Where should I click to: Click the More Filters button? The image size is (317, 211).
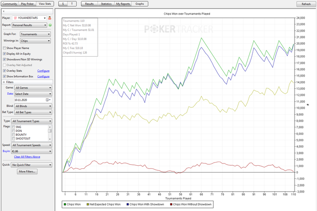coord(27,172)
